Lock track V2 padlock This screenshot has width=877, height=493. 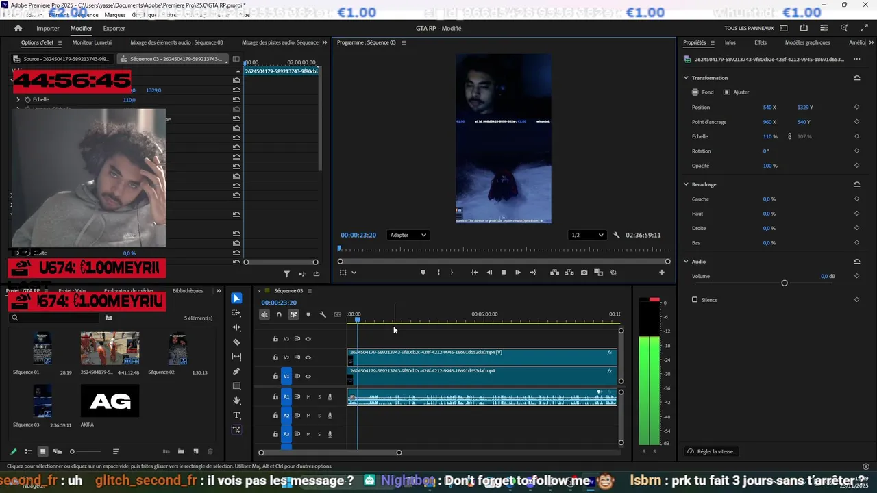point(275,357)
